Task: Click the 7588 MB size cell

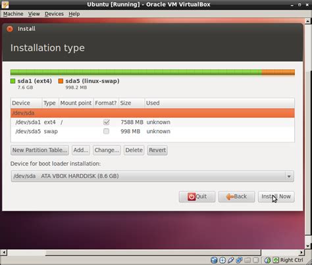Action: [x=132, y=122]
